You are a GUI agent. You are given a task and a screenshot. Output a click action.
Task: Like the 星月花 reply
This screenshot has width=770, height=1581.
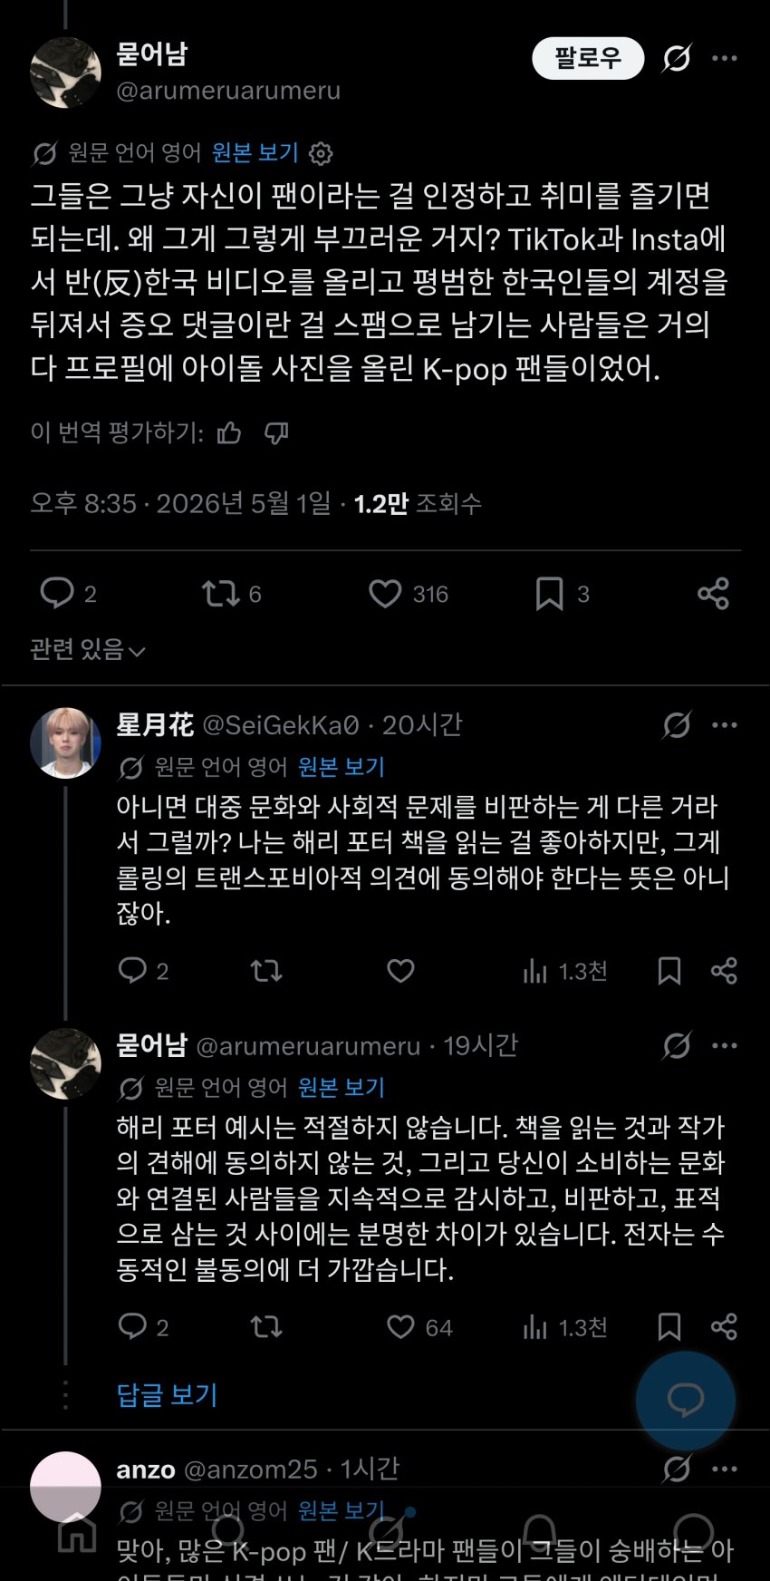coord(400,971)
